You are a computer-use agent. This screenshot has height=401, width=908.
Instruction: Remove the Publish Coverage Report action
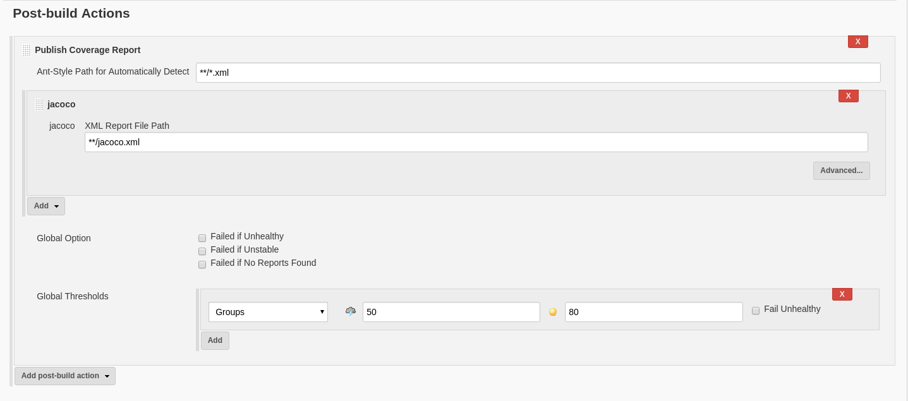[857, 41]
